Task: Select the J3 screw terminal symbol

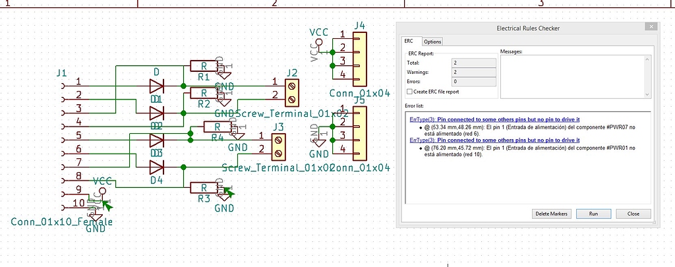Action: click(278, 146)
